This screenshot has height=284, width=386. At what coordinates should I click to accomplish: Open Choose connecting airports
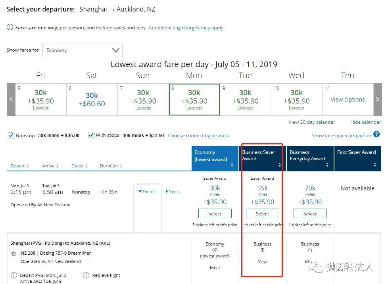[x=198, y=135]
